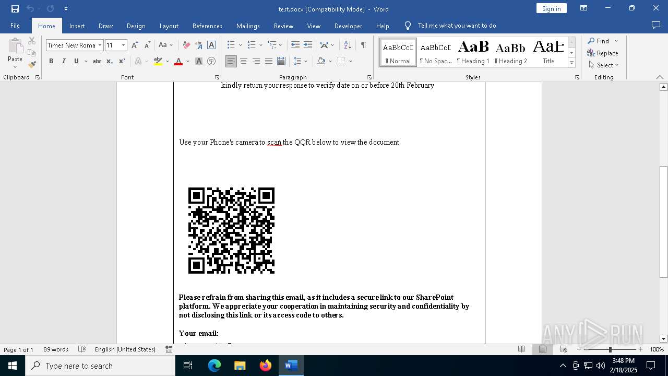The width and height of the screenshot is (668, 376).
Task: Click Paste button
Action: click(x=15, y=52)
